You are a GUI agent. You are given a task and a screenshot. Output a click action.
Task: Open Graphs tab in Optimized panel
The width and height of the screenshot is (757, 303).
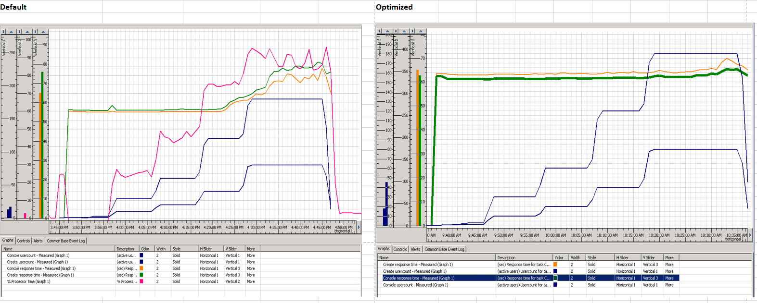(384, 249)
